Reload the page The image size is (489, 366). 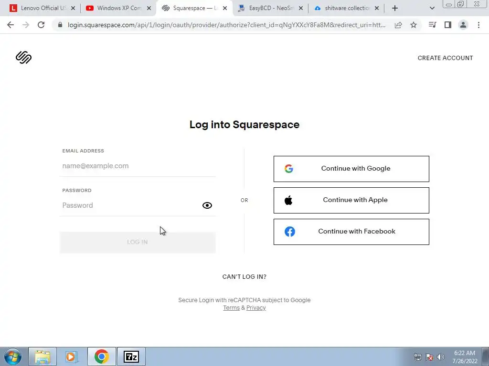[x=41, y=25]
